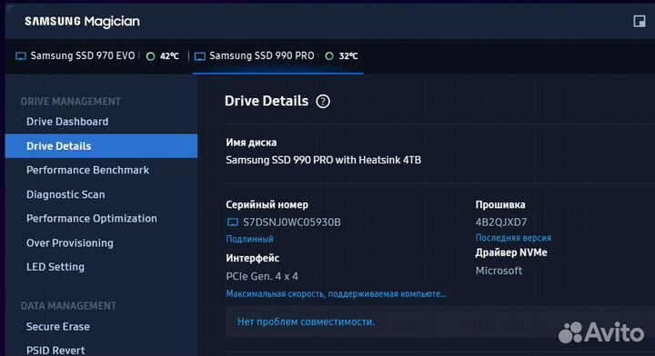Image resolution: width=655 pixels, height=356 pixels.
Task: Click the Подлинный authenticity link
Action: coord(249,239)
